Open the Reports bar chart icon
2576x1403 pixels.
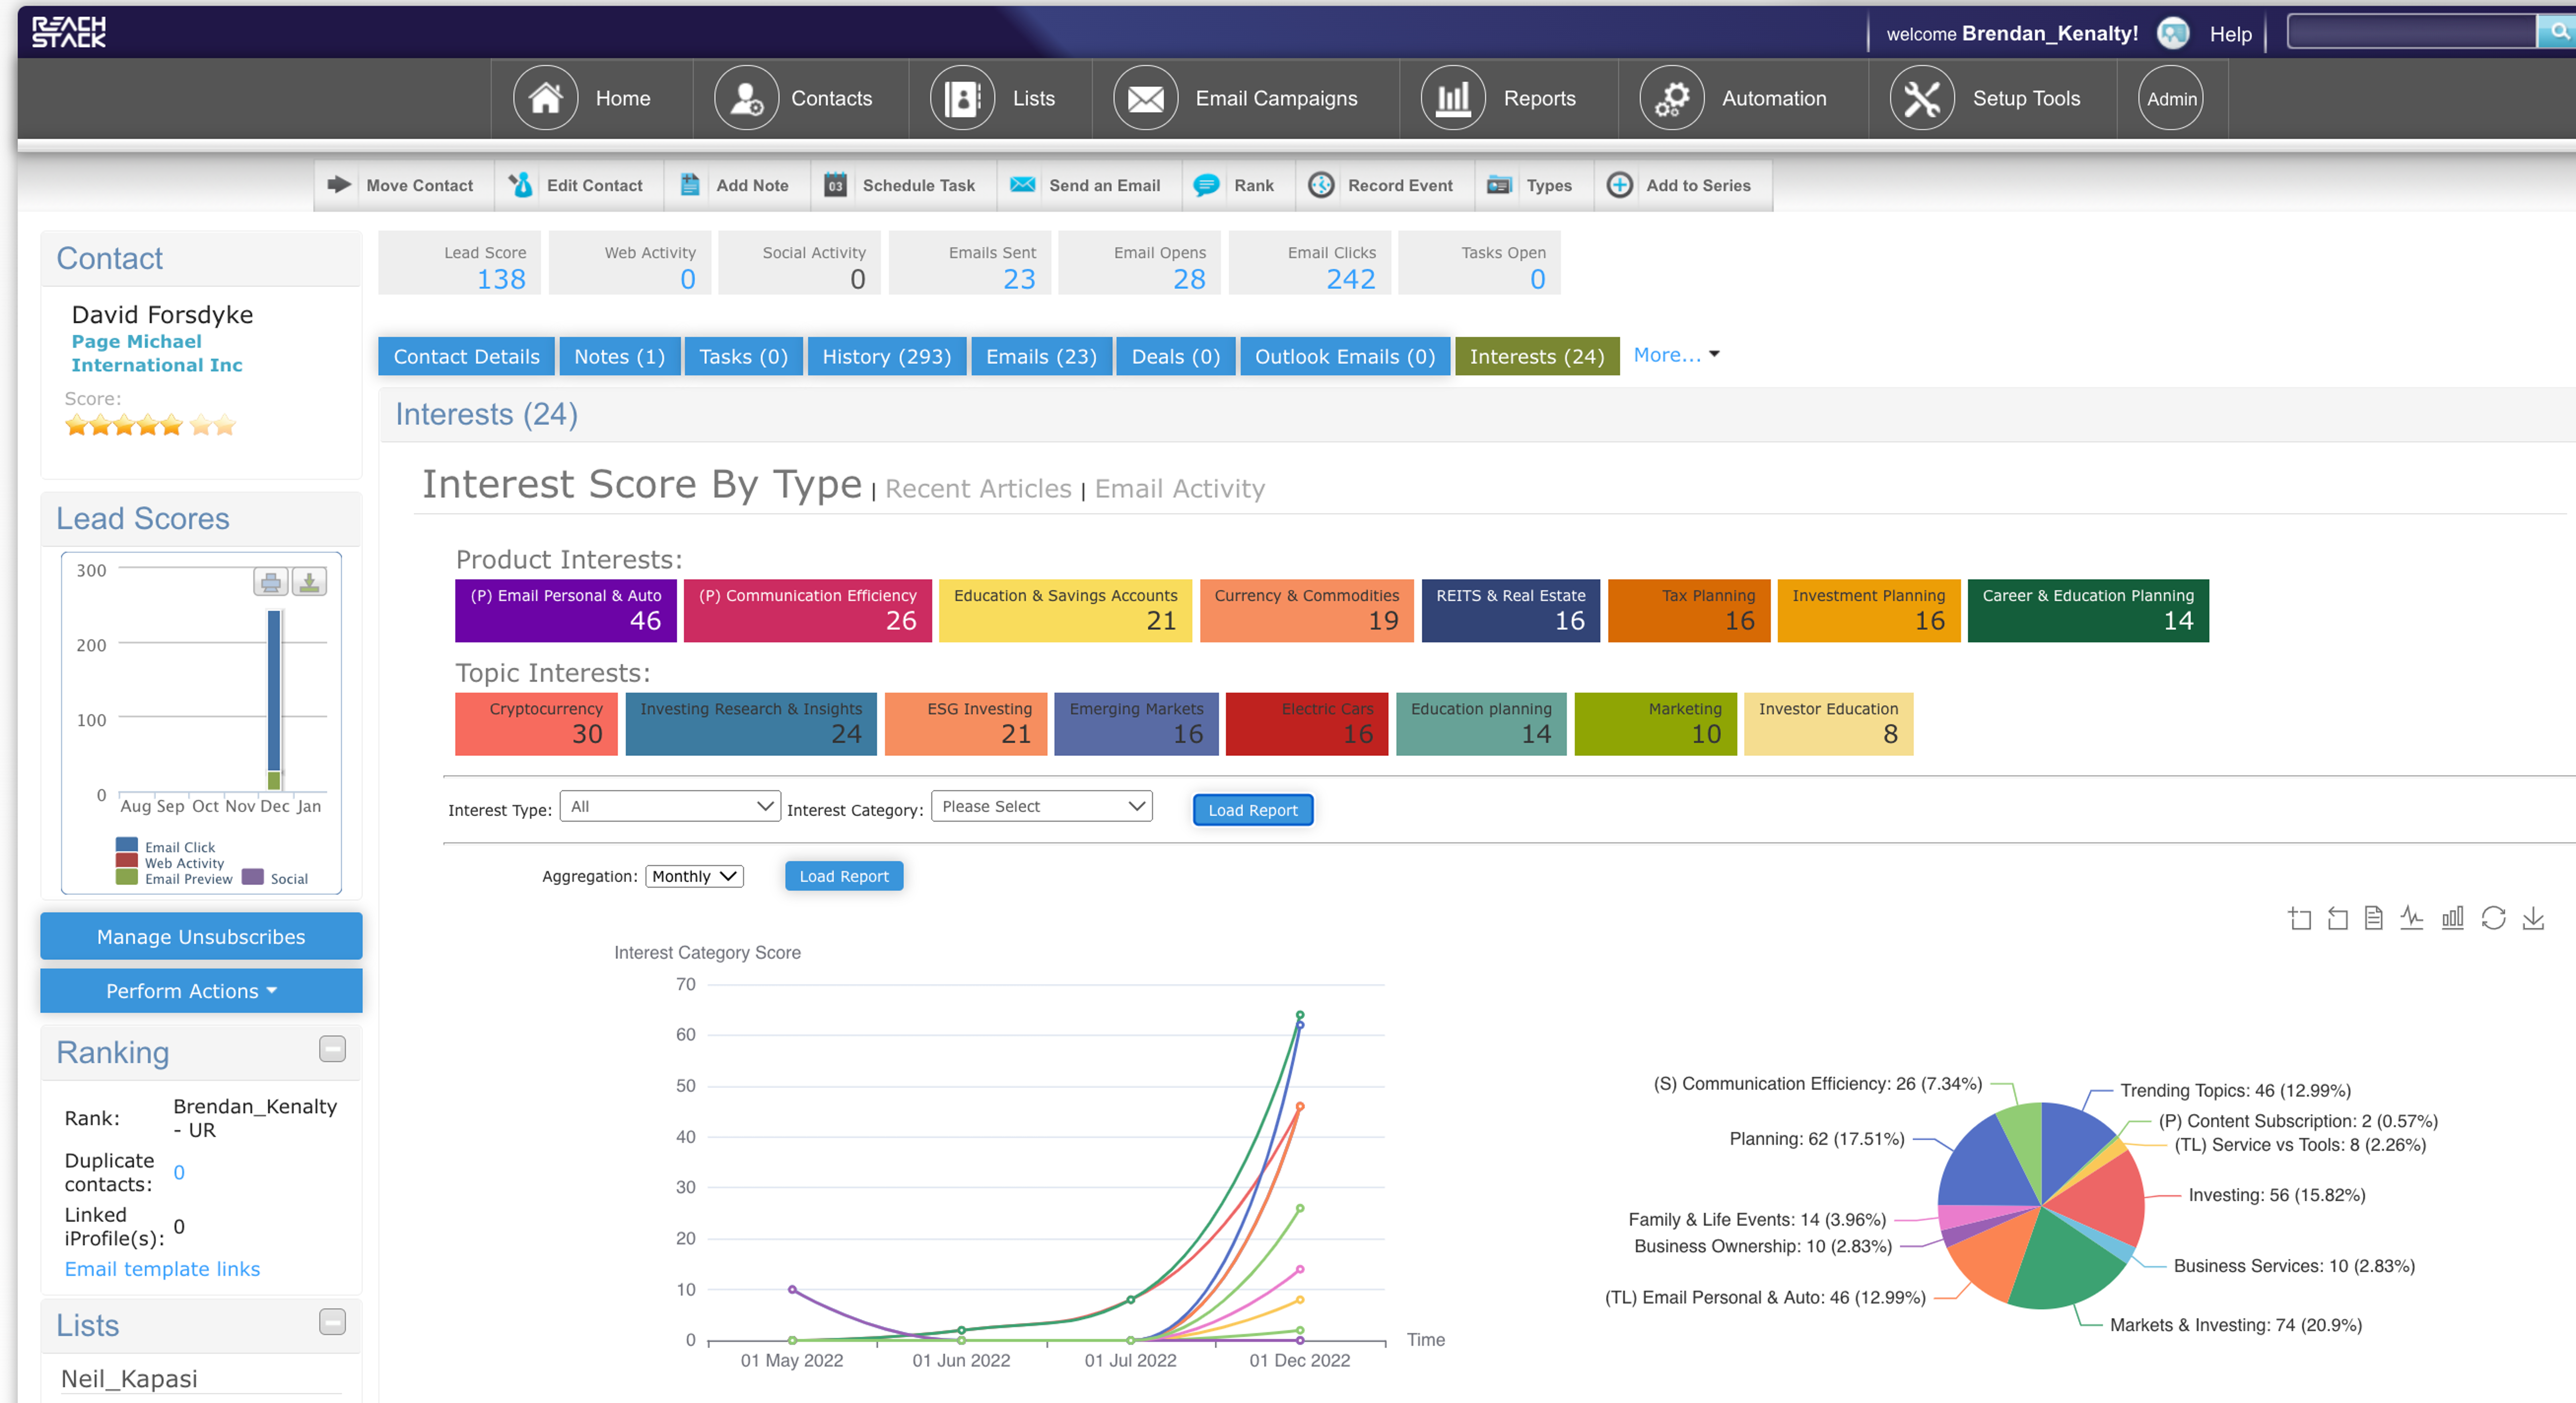(x=1453, y=98)
